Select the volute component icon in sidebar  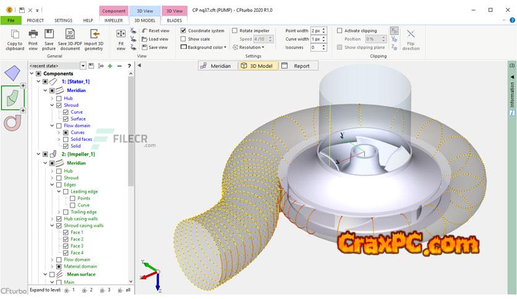pyautogui.click(x=12, y=122)
